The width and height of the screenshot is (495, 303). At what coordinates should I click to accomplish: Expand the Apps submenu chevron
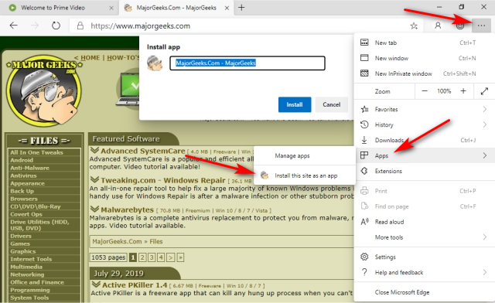pos(485,155)
